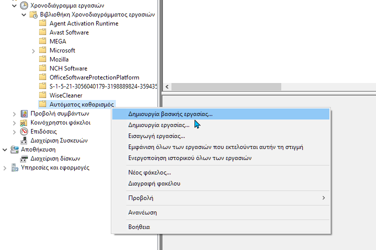Choose Διαγραφή φακέλου from context menu
Screen dimensions: 376x250
pyautogui.click(x=221, y=183)
